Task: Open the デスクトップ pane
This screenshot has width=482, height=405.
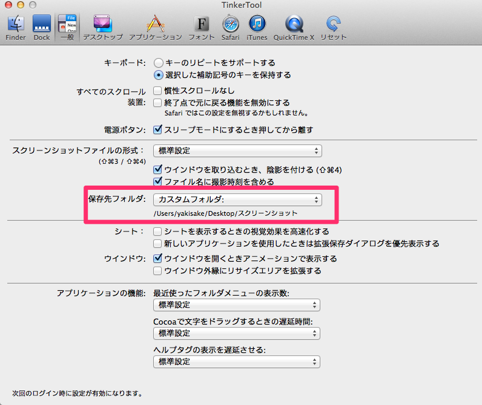Action: 103,28
